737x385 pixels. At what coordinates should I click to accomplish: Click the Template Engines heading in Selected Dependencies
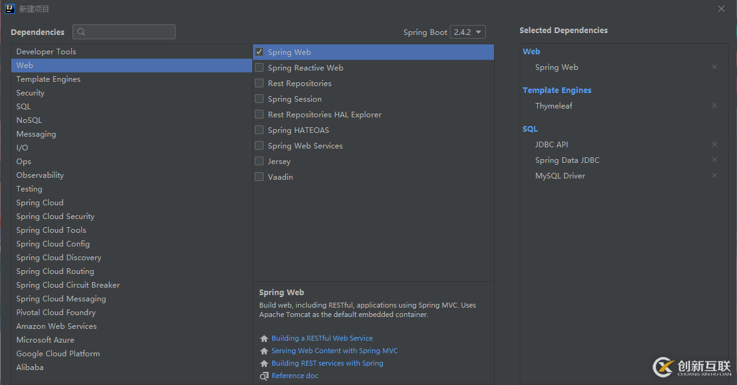557,90
